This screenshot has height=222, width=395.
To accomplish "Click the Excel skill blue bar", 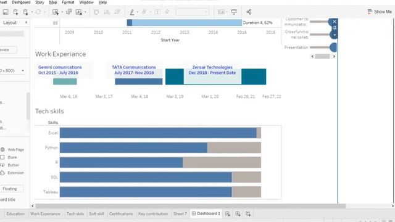I will [x=158, y=133].
